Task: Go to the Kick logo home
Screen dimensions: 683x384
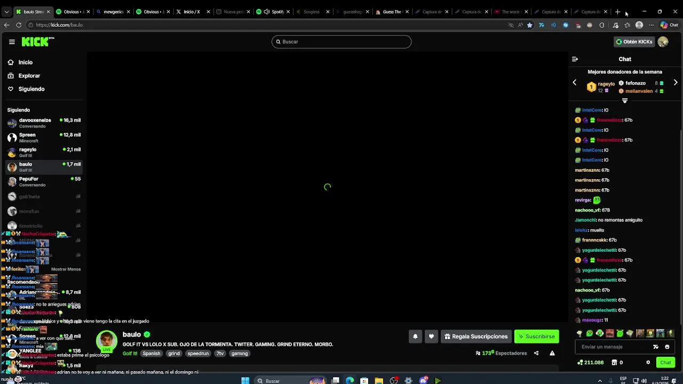Action: coord(38,42)
